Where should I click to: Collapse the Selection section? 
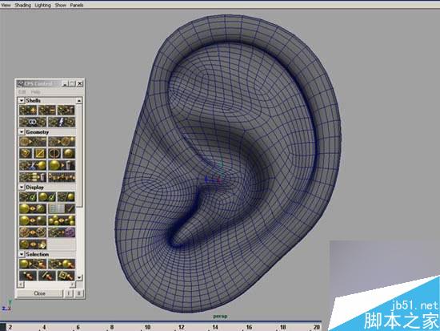tap(22, 254)
